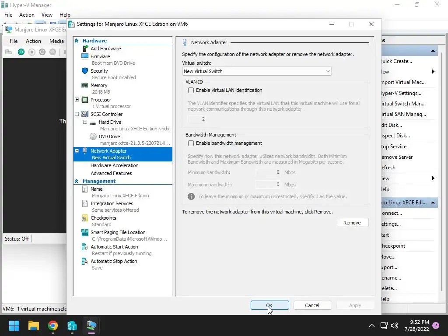The image size is (448, 336).
Task: Click the VLAN ID number field
Action: [x=197, y=119]
